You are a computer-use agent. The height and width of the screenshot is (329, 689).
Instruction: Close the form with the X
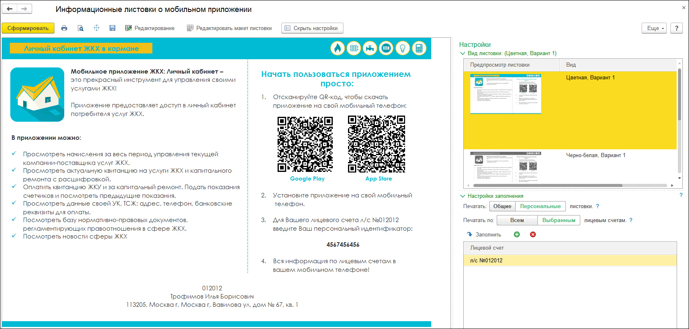[x=684, y=7]
